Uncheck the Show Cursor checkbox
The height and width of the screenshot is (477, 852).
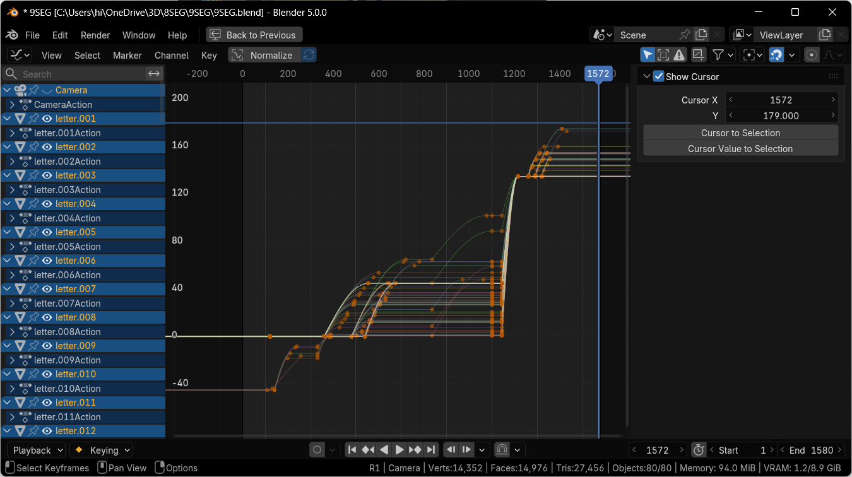pyautogui.click(x=659, y=77)
